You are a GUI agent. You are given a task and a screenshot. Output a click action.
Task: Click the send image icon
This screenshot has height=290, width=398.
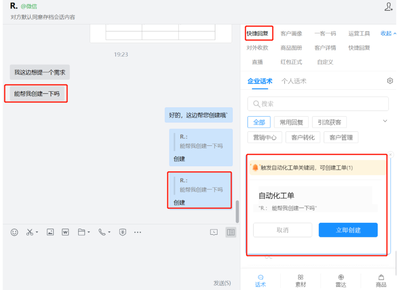(50, 232)
